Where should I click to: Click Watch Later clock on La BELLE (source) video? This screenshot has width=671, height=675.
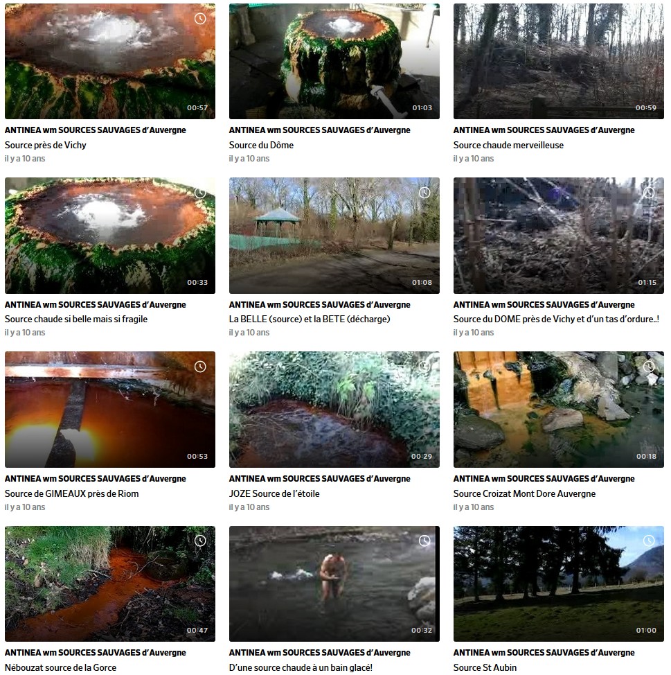[x=424, y=193]
